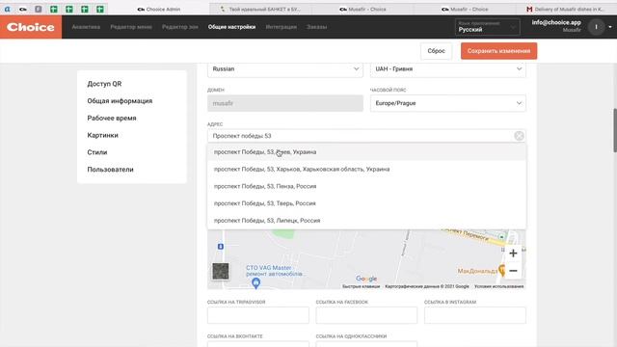This screenshot has height=347, width=617.
Task: Click the Facebook link input field
Action: click(x=366, y=315)
